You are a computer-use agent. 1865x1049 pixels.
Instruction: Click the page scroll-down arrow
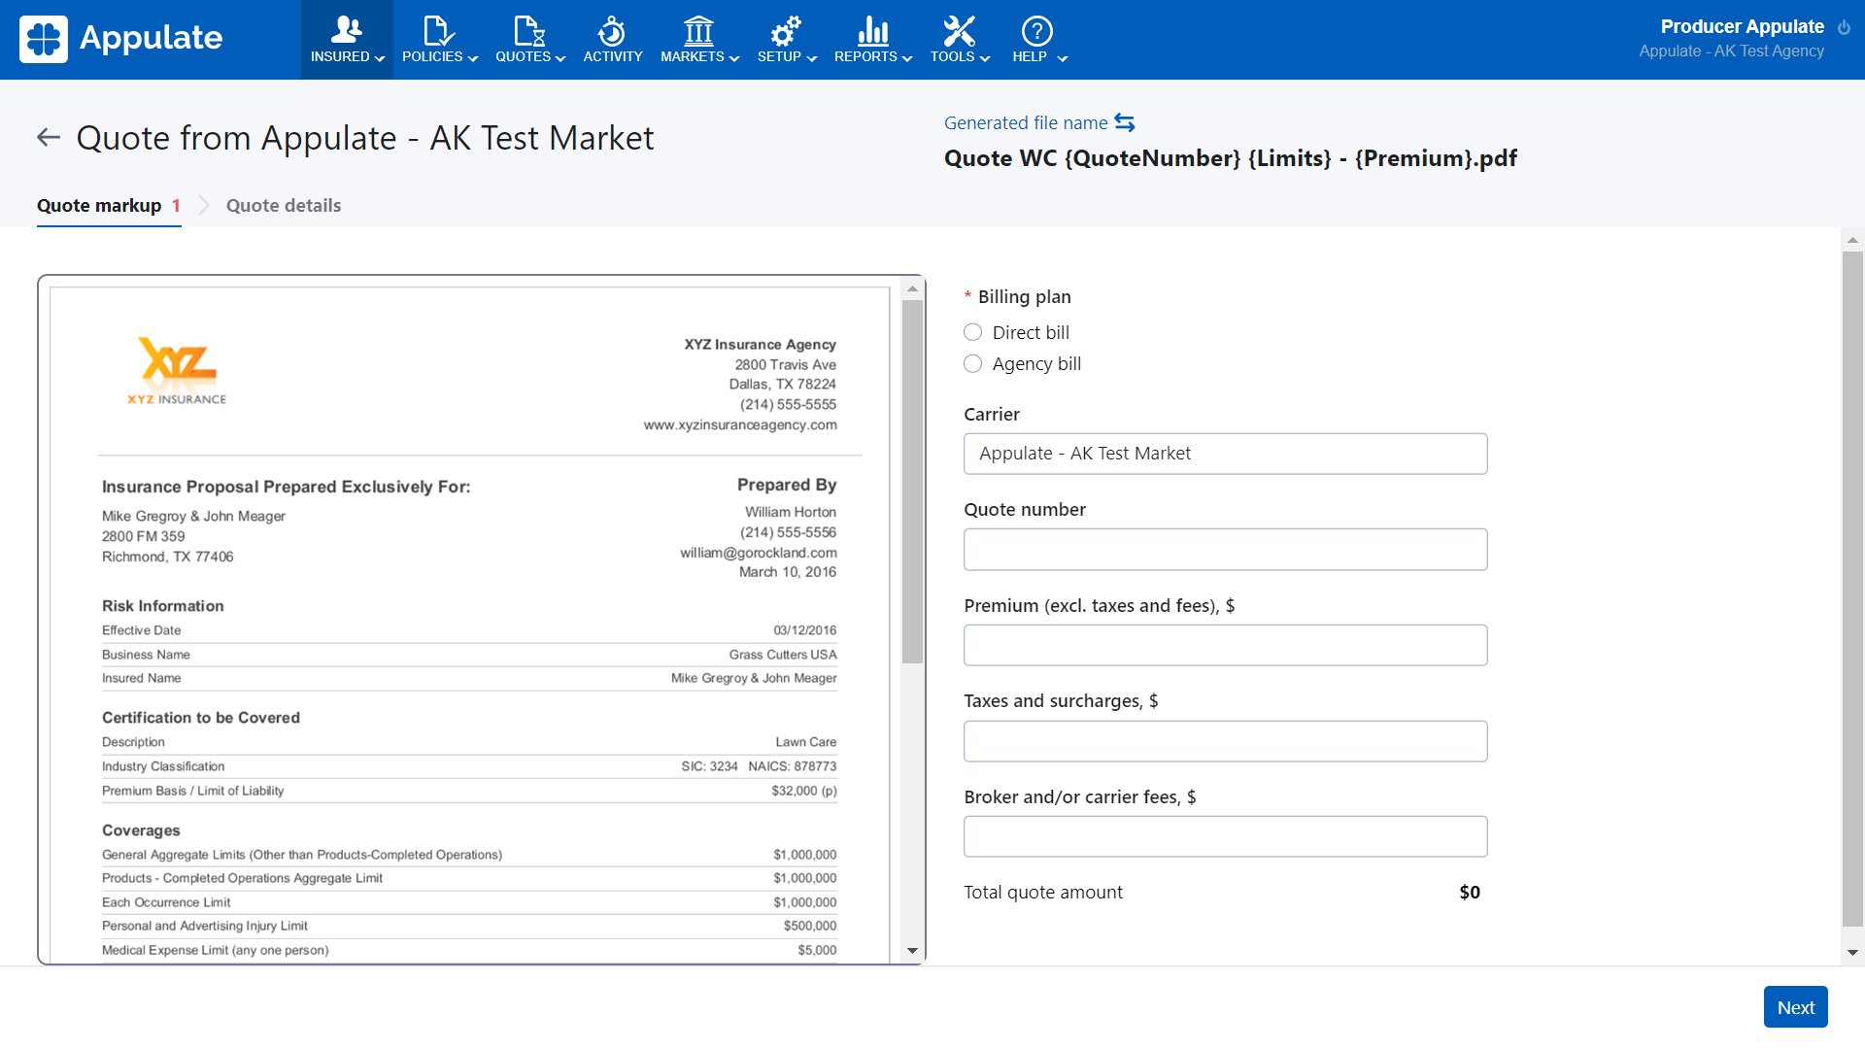[1852, 953]
